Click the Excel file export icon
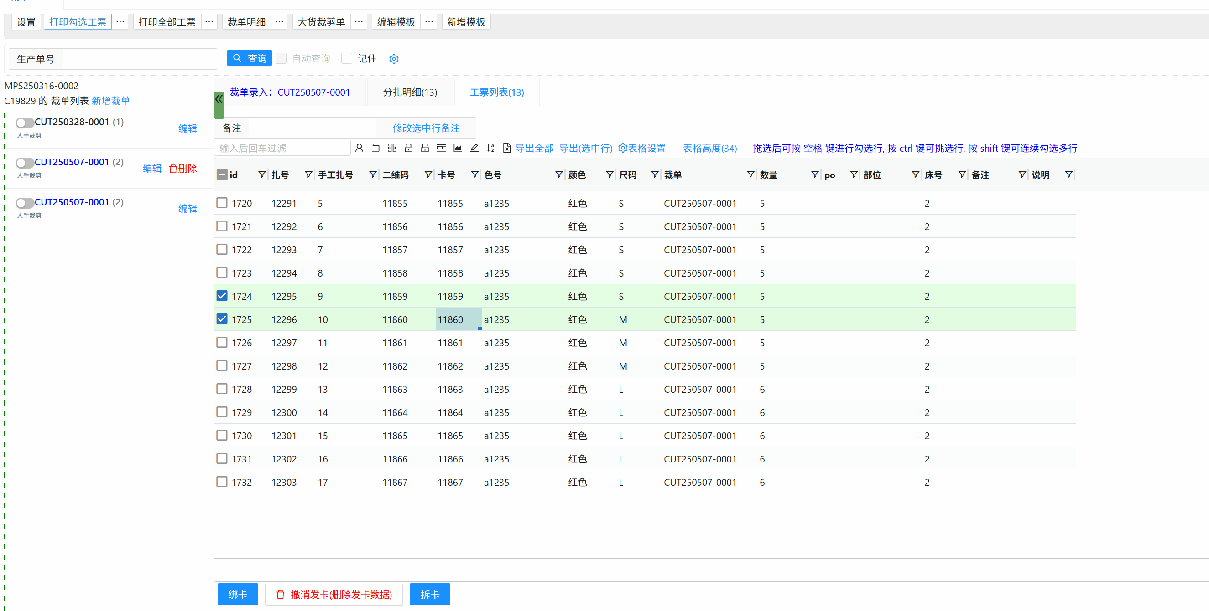This screenshot has width=1209, height=611. 507,148
